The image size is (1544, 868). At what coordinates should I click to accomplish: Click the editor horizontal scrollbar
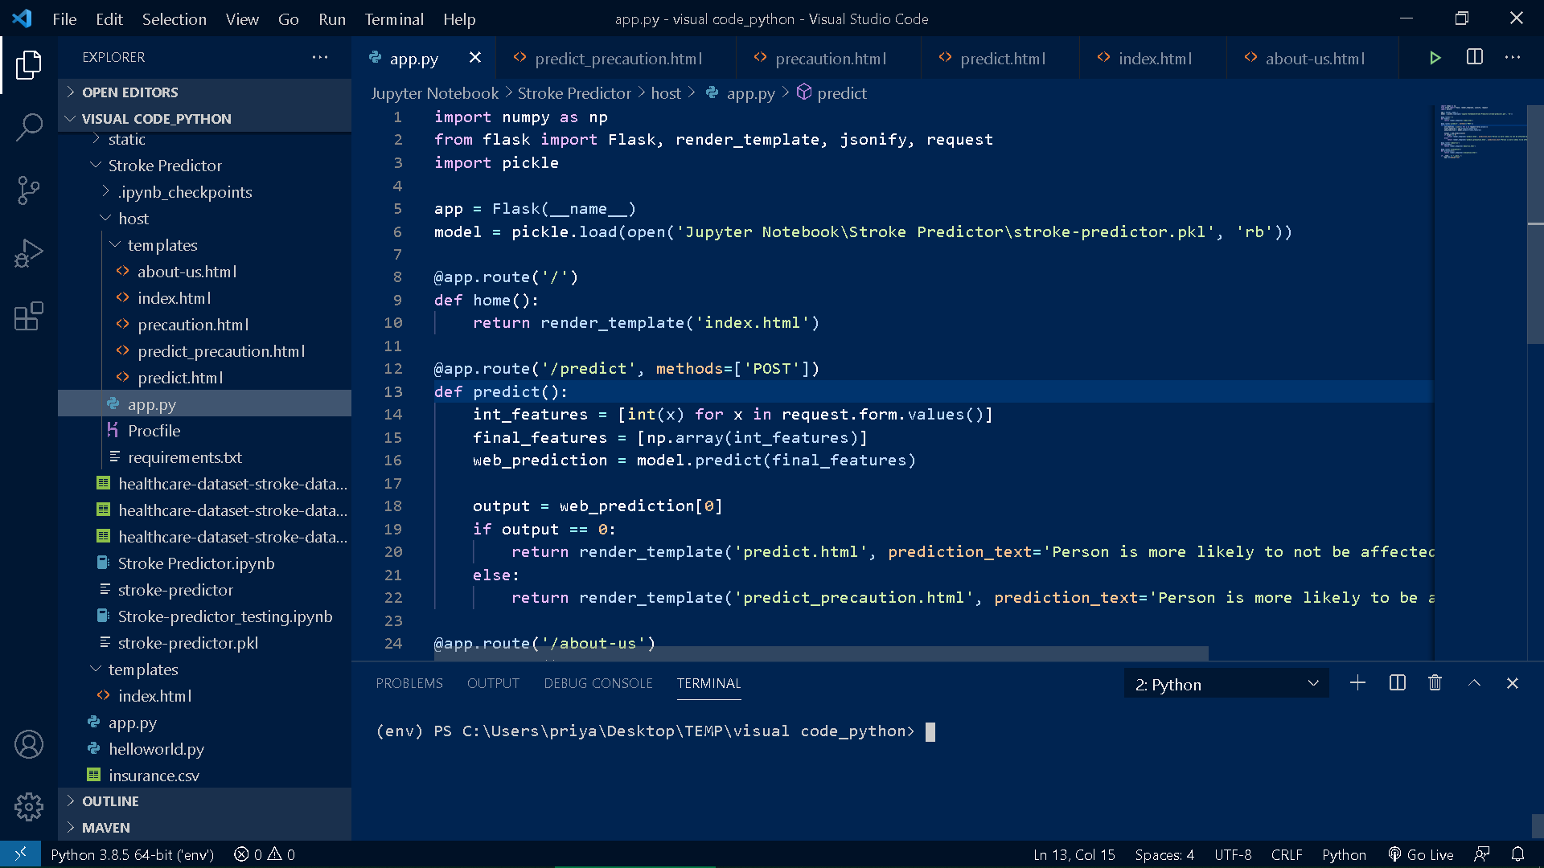820,653
